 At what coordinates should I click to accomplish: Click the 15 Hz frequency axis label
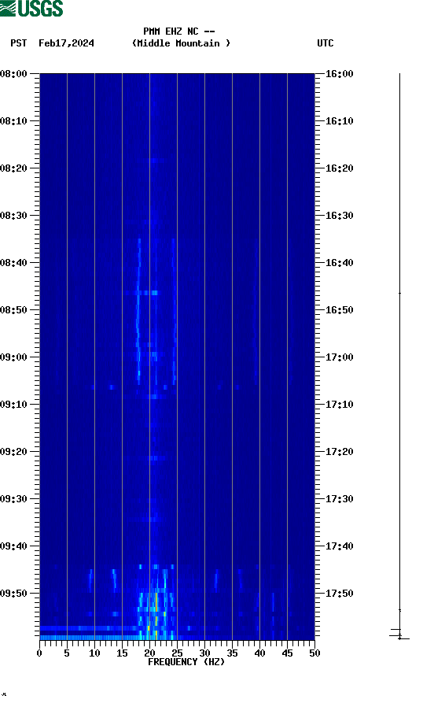(x=122, y=653)
